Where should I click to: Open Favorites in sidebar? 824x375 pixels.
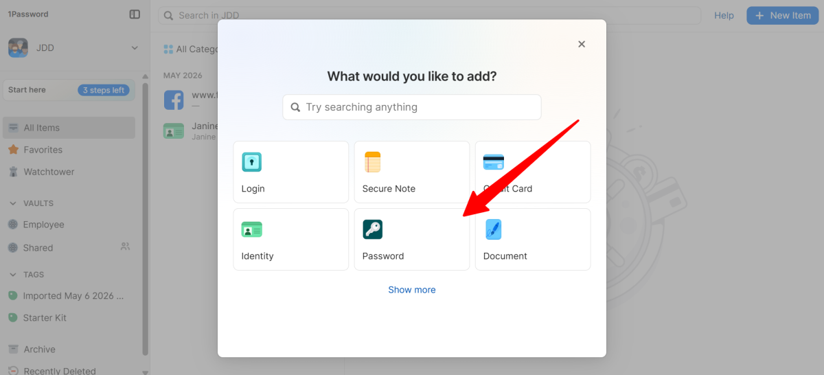pos(69,150)
